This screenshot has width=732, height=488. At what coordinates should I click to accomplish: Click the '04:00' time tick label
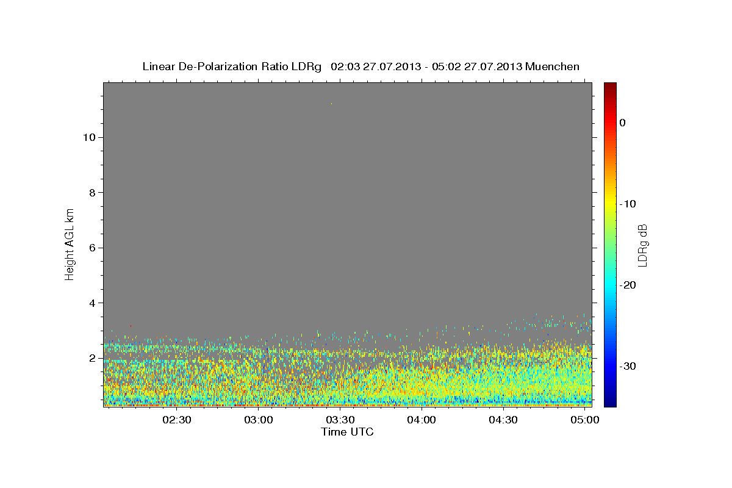pyautogui.click(x=422, y=420)
